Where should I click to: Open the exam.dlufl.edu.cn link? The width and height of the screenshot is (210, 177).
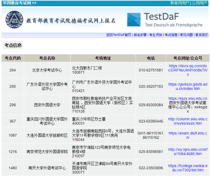click(x=188, y=135)
